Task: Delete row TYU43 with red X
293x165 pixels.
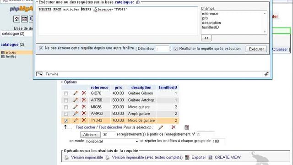Action: point(84,120)
